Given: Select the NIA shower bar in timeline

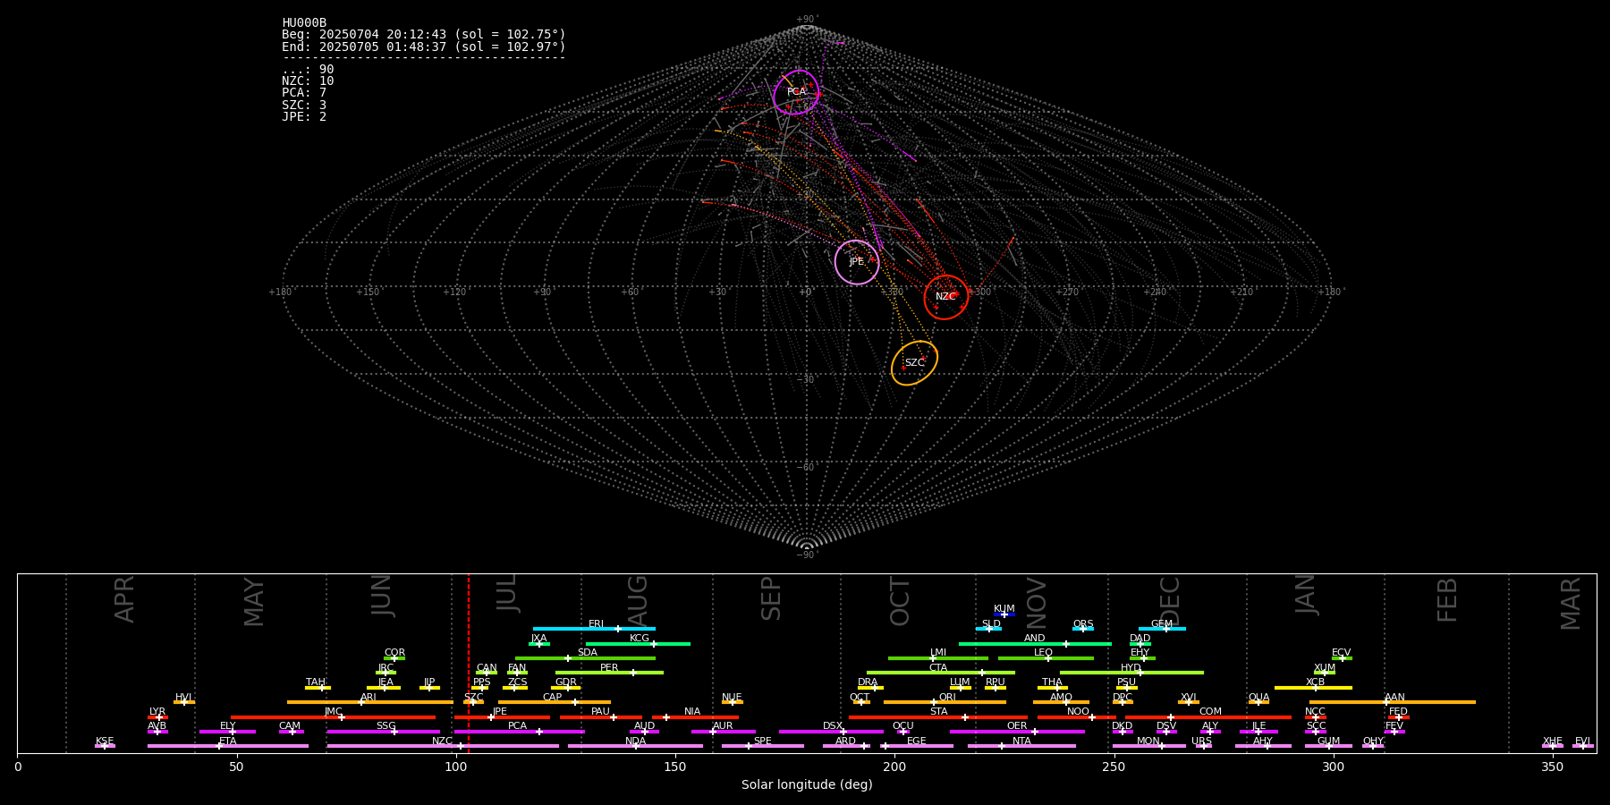Looking at the screenshot, I should click(695, 717).
